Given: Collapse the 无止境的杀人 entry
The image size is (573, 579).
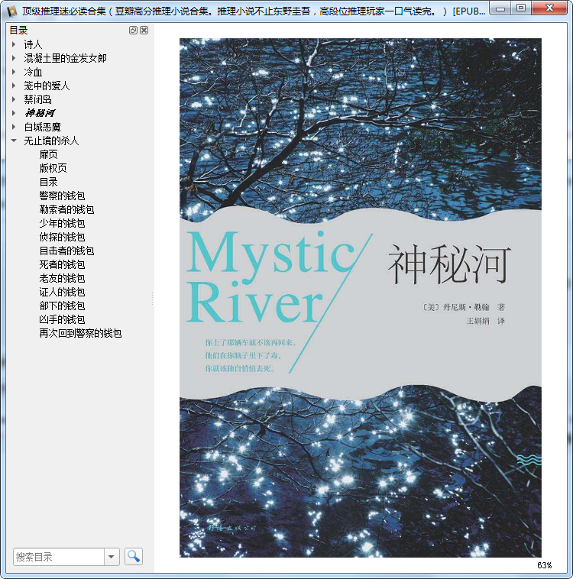Looking at the screenshot, I should [x=14, y=141].
